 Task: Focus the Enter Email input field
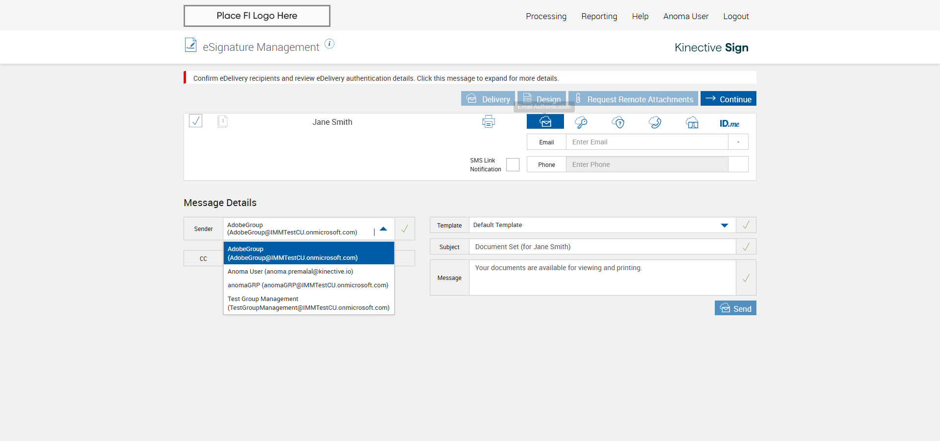point(646,142)
